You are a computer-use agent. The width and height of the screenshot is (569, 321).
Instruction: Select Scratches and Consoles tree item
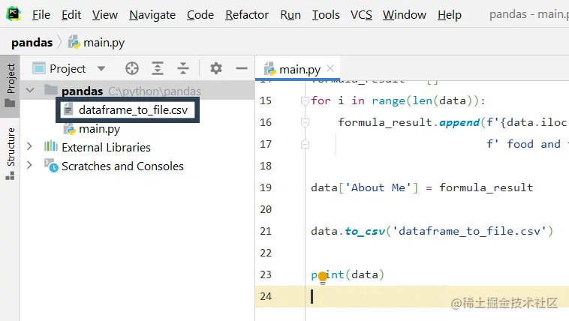click(x=114, y=166)
